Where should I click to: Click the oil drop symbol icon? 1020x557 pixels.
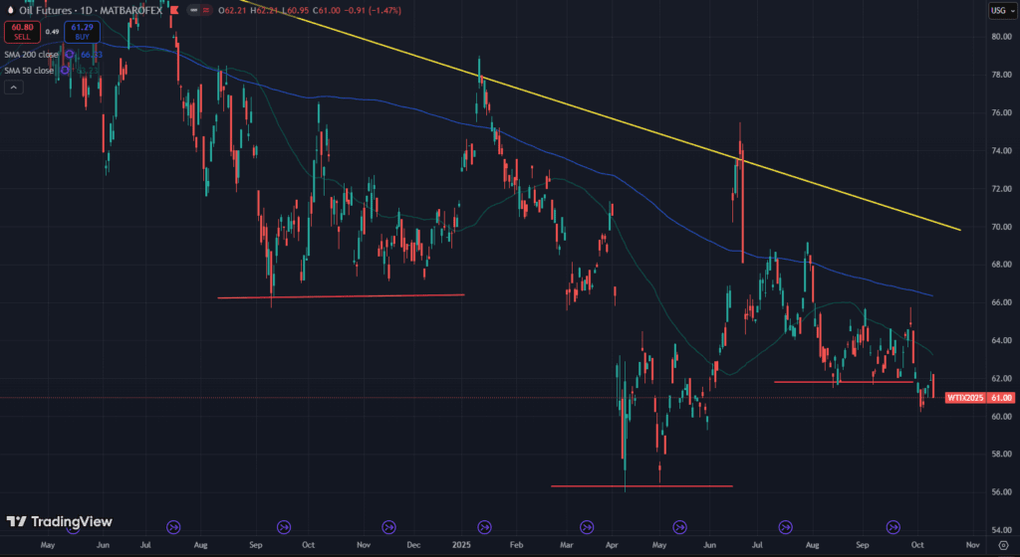point(9,10)
